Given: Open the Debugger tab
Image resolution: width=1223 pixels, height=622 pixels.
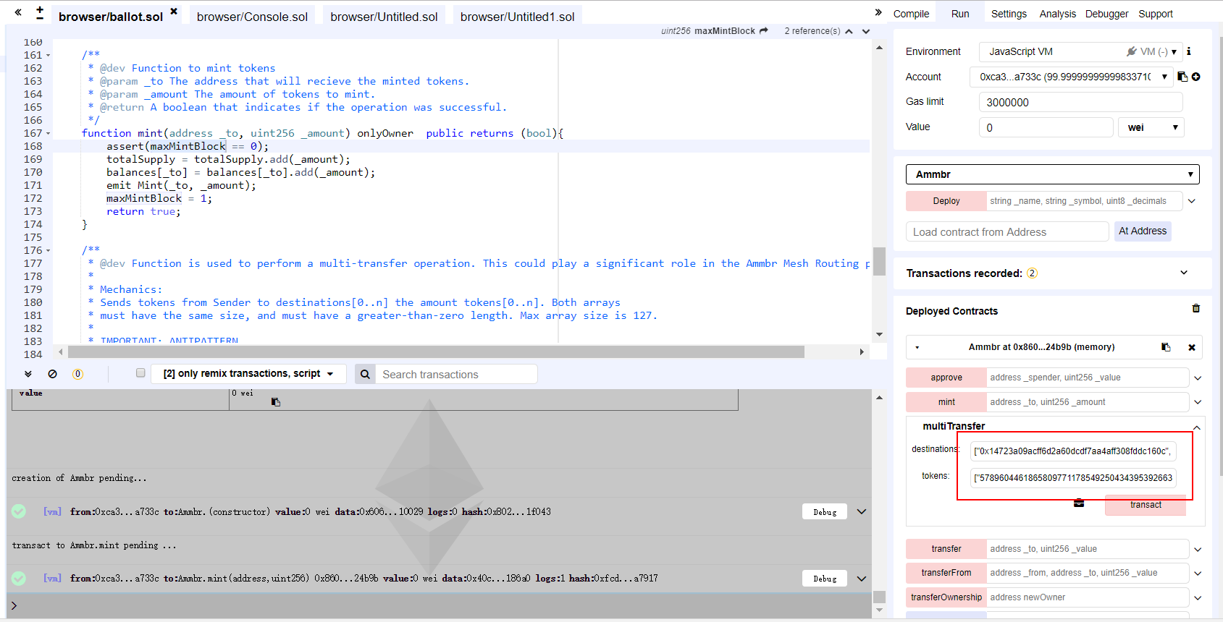Looking at the screenshot, I should 1106,14.
